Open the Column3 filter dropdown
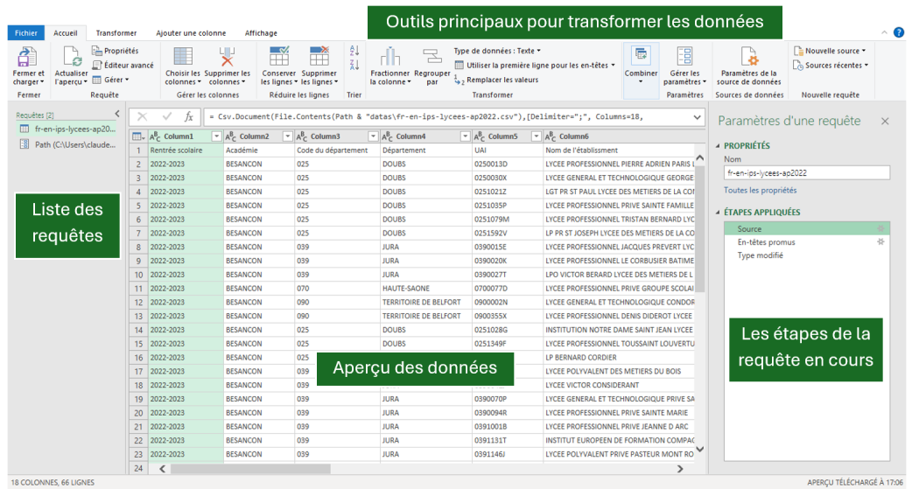The image size is (912, 496). click(374, 136)
